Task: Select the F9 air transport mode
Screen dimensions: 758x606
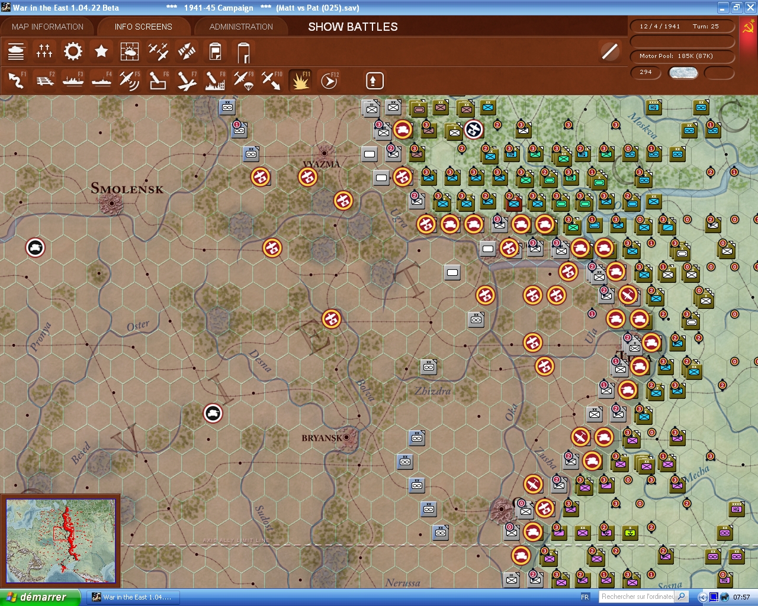Action: tap(243, 80)
